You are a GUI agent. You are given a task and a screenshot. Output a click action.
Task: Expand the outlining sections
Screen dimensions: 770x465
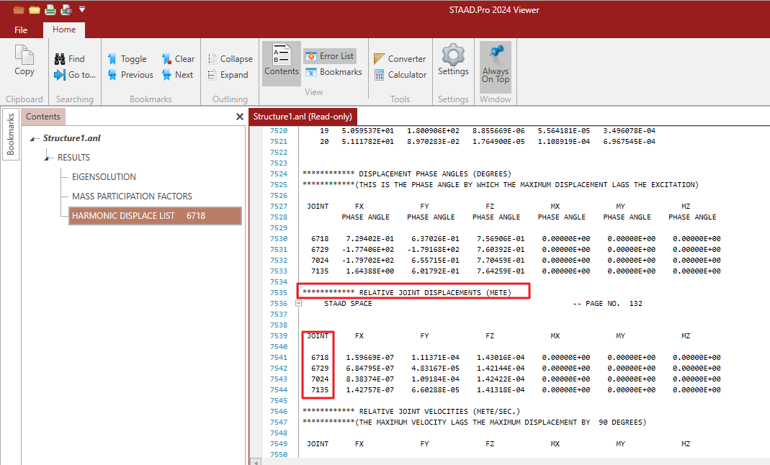[228, 75]
